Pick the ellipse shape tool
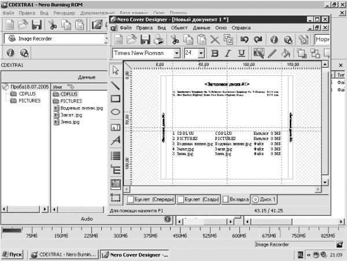The width and height of the screenshot is (347, 261). pyautogui.click(x=115, y=112)
